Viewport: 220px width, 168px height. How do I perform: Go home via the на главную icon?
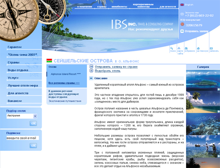pyautogui.click(x=198, y=48)
